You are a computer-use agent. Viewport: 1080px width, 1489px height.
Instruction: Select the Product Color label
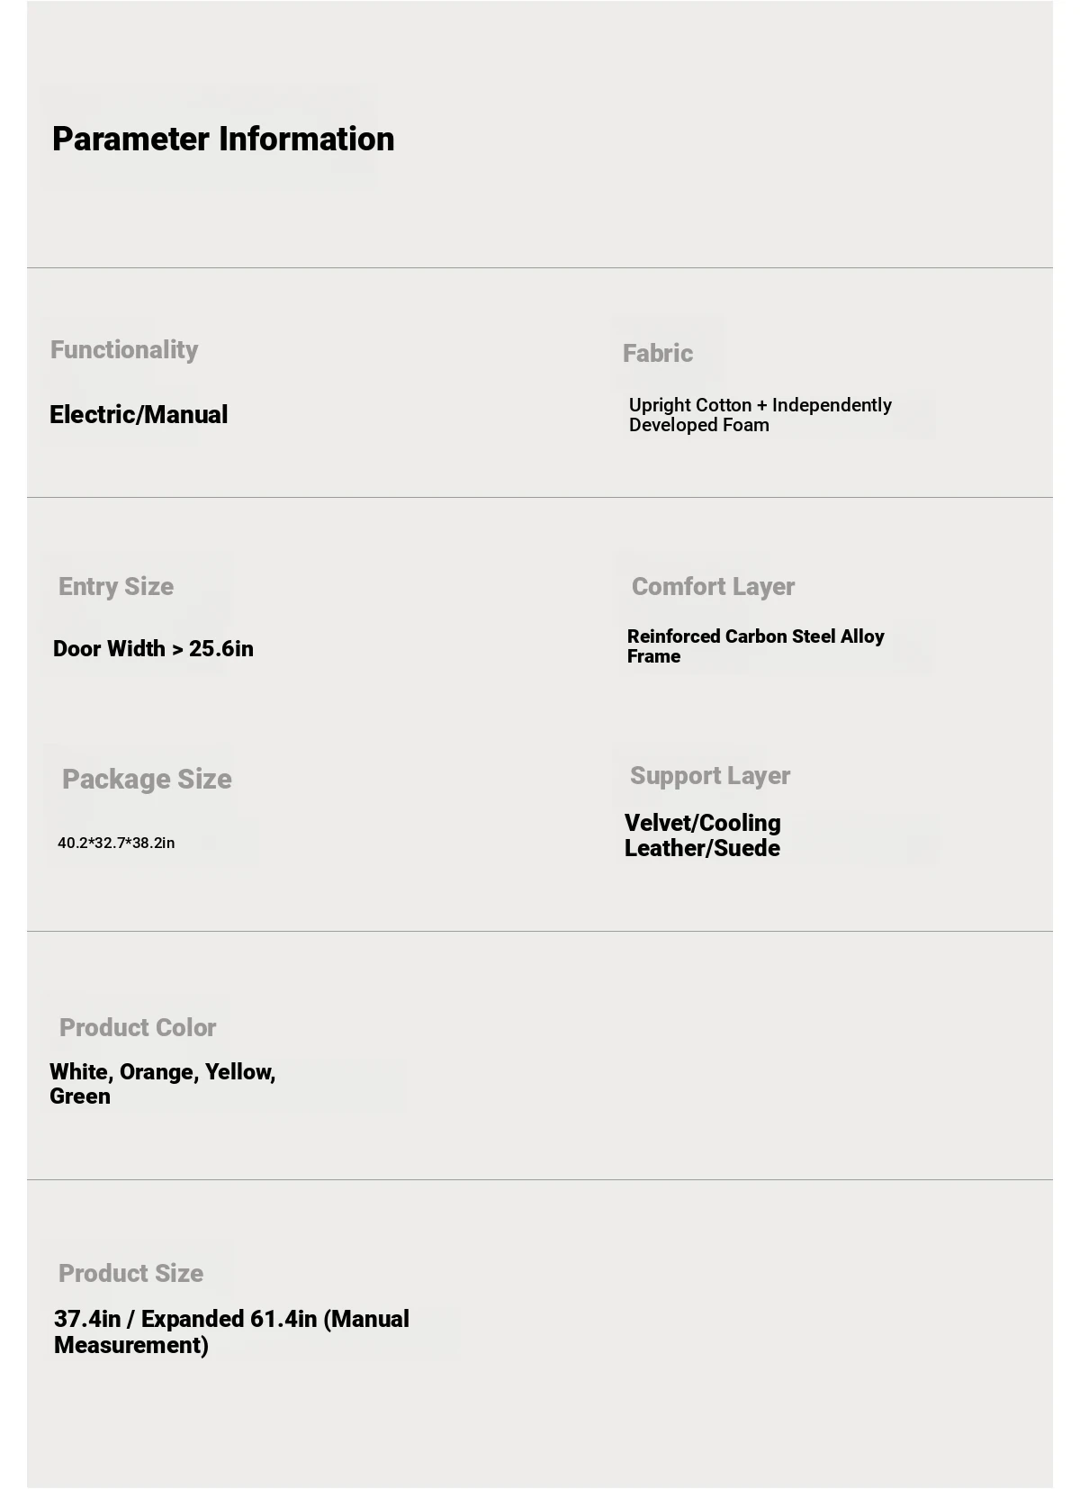138,1028
